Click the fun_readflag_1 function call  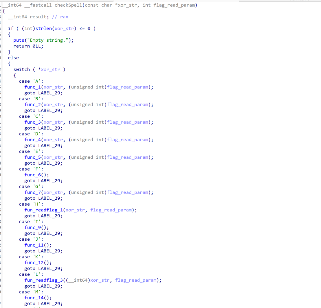pos(44,210)
